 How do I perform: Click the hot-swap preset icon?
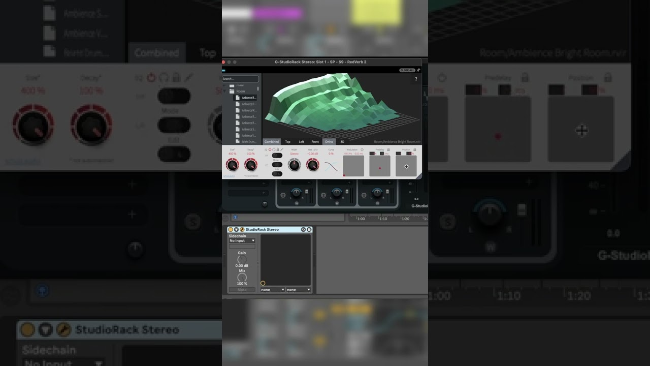303,230
